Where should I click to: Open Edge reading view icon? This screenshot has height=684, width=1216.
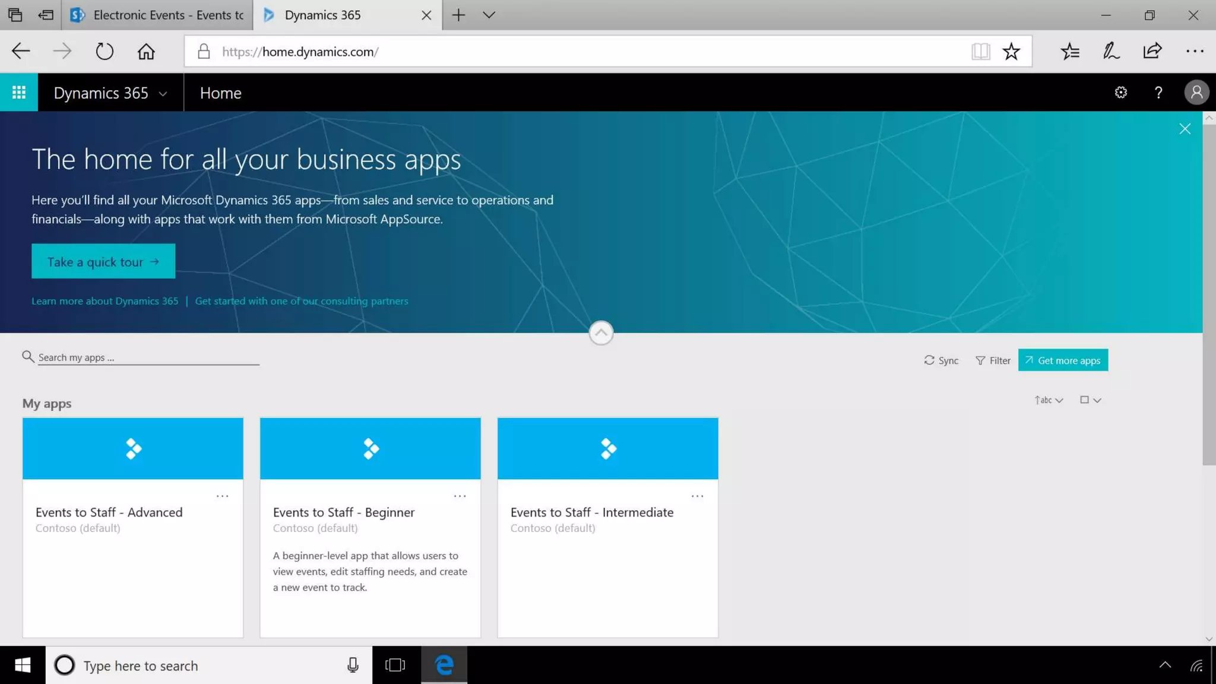coord(980,52)
